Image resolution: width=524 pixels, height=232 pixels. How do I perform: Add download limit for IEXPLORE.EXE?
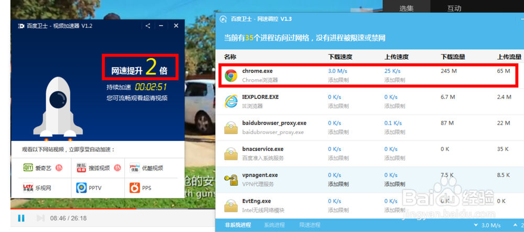tap(338, 106)
